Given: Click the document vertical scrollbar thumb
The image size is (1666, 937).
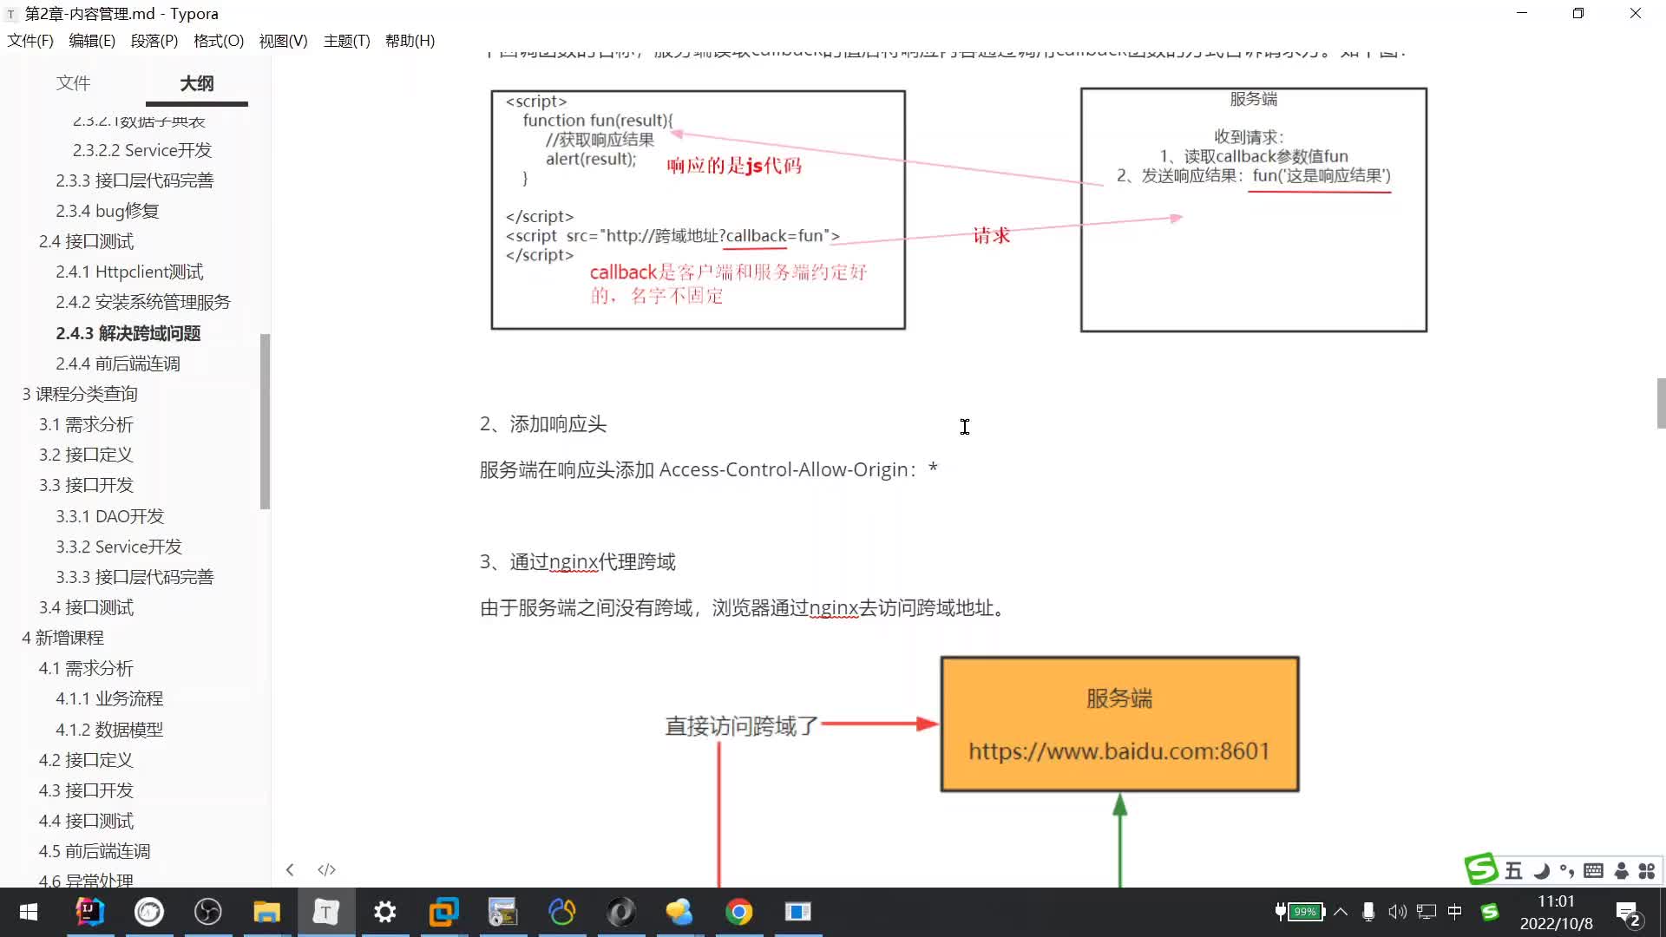Looking at the screenshot, I should [1661, 403].
